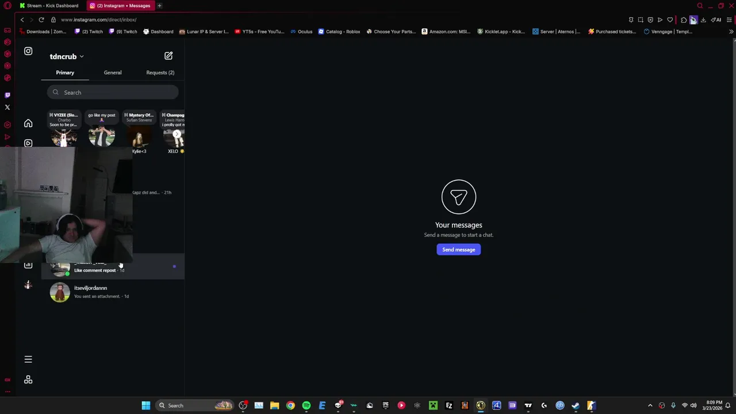Open the 'Like comment repost' conversation
This screenshot has width=736, height=414.
point(113,267)
